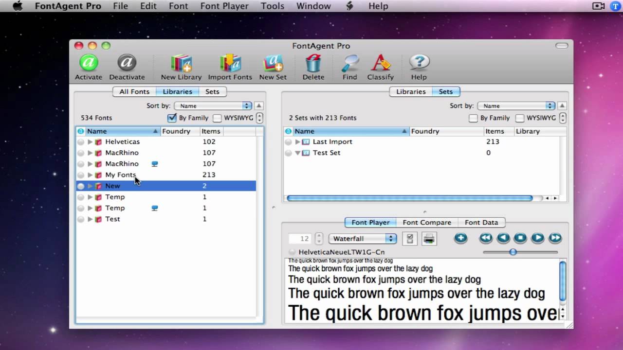The image size is (623, 350).
Task: Click the Test Set icon
Action: point(306,153)
